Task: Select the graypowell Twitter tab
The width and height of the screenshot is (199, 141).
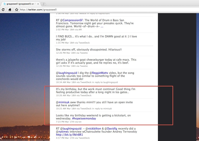Action: pyautogui.click(x=21, y=4)
